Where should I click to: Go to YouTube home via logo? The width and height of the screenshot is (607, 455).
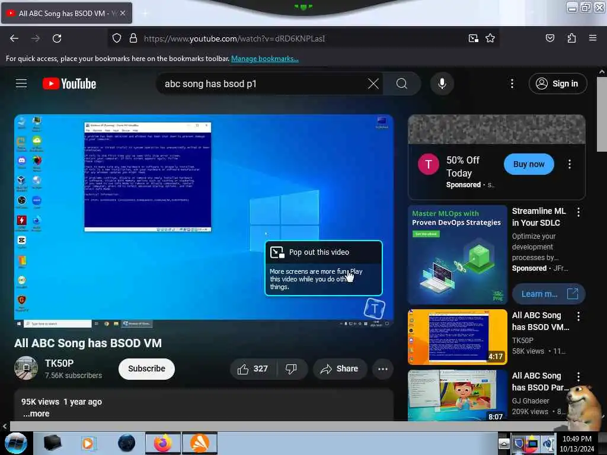click(x=69, y=84)
